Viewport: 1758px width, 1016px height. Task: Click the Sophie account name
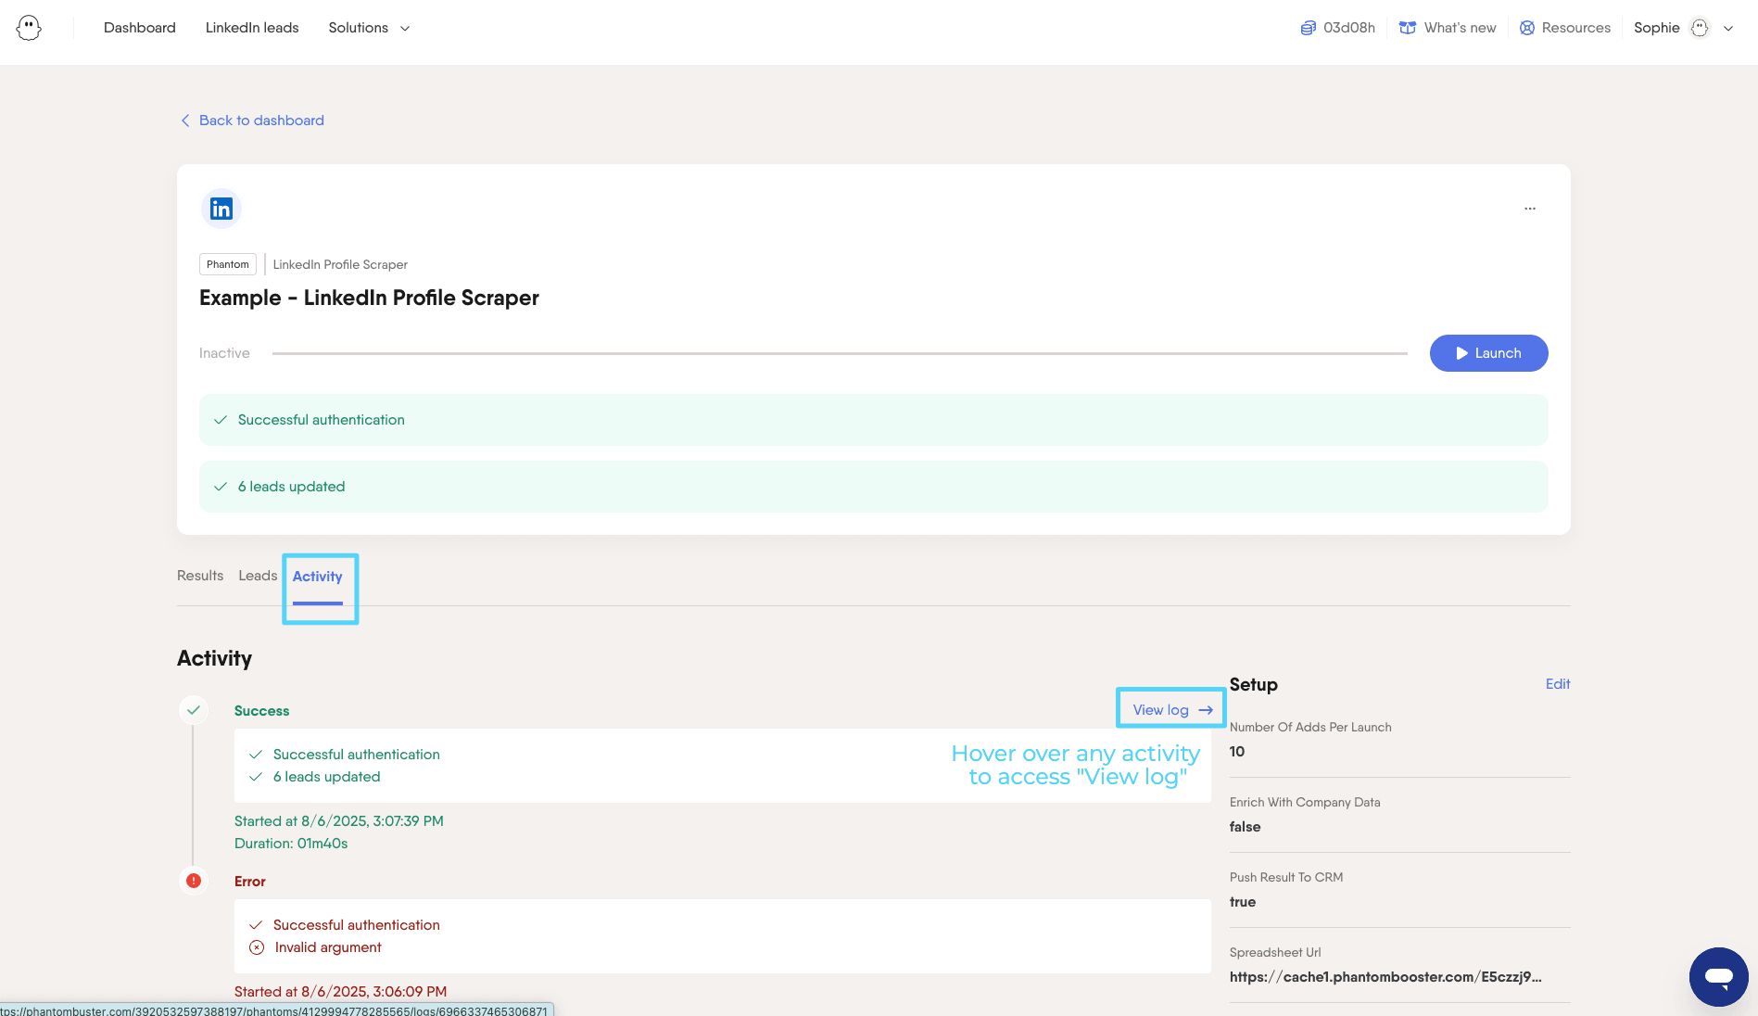pos(1656,28)
